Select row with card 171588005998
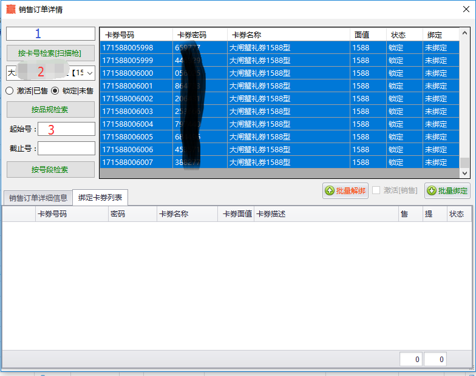 click(x=279, y=47)
